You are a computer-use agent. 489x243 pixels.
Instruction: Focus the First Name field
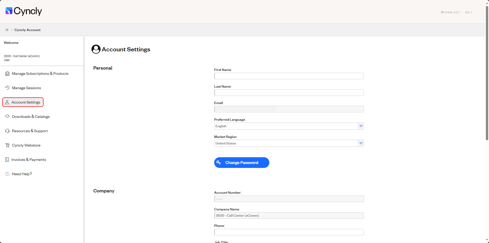[289, 76]
